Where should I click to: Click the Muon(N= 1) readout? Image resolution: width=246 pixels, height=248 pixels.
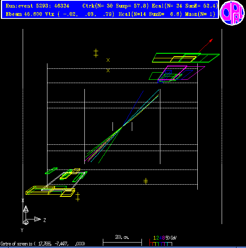(200, 14)
